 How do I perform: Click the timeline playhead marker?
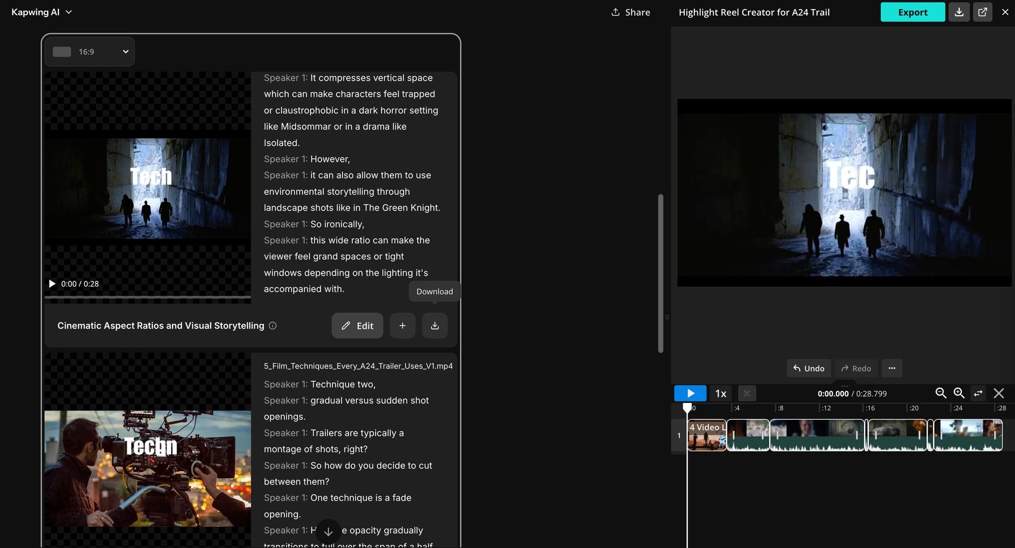[687, 408]
